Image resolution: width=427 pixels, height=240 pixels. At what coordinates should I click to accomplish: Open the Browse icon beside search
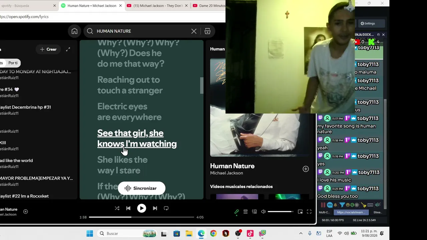pos(207,31)
